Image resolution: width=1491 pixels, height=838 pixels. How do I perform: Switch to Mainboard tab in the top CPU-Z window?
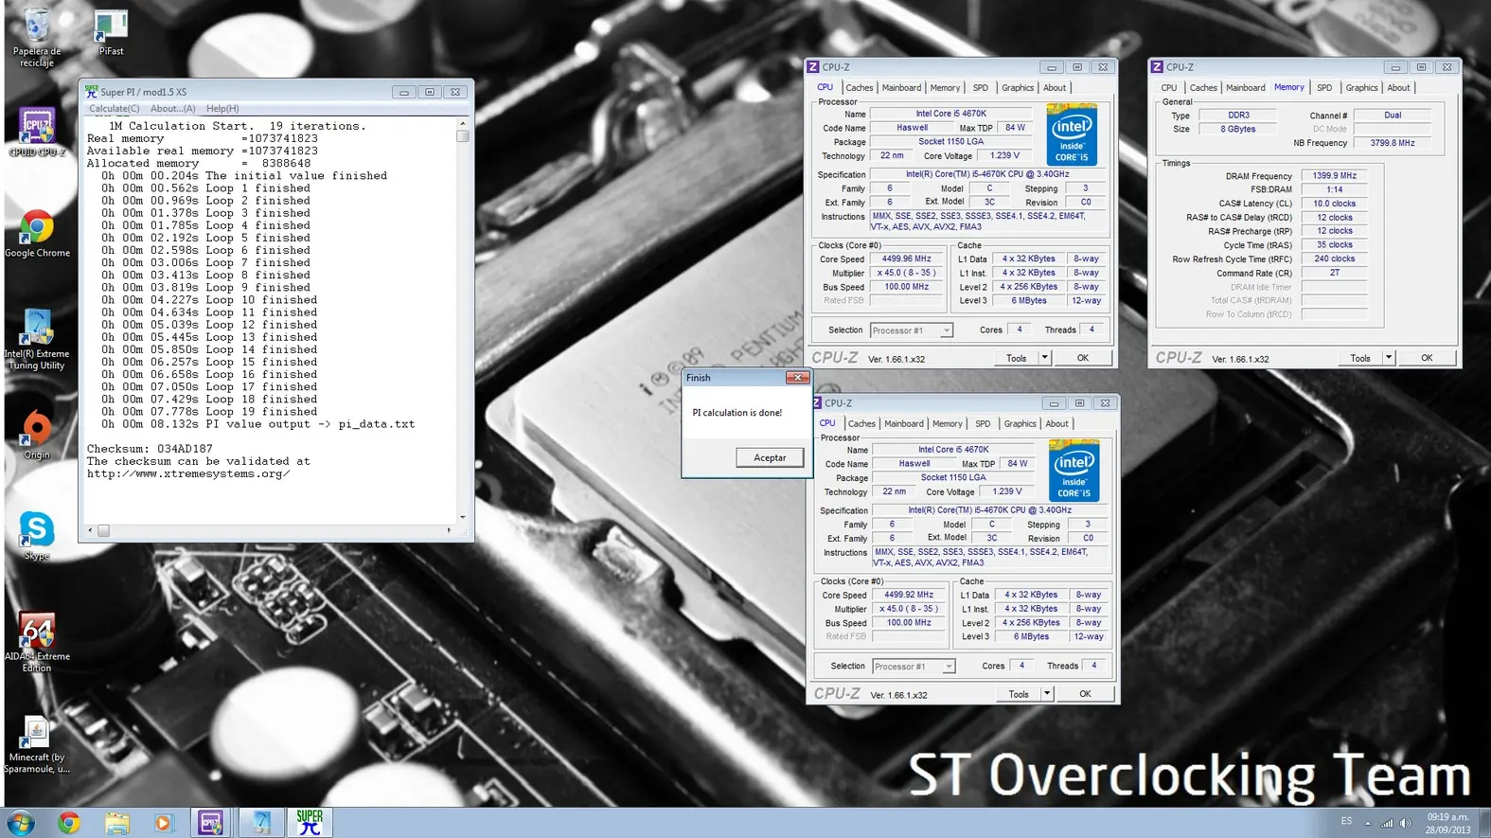[x=901, y=88]
